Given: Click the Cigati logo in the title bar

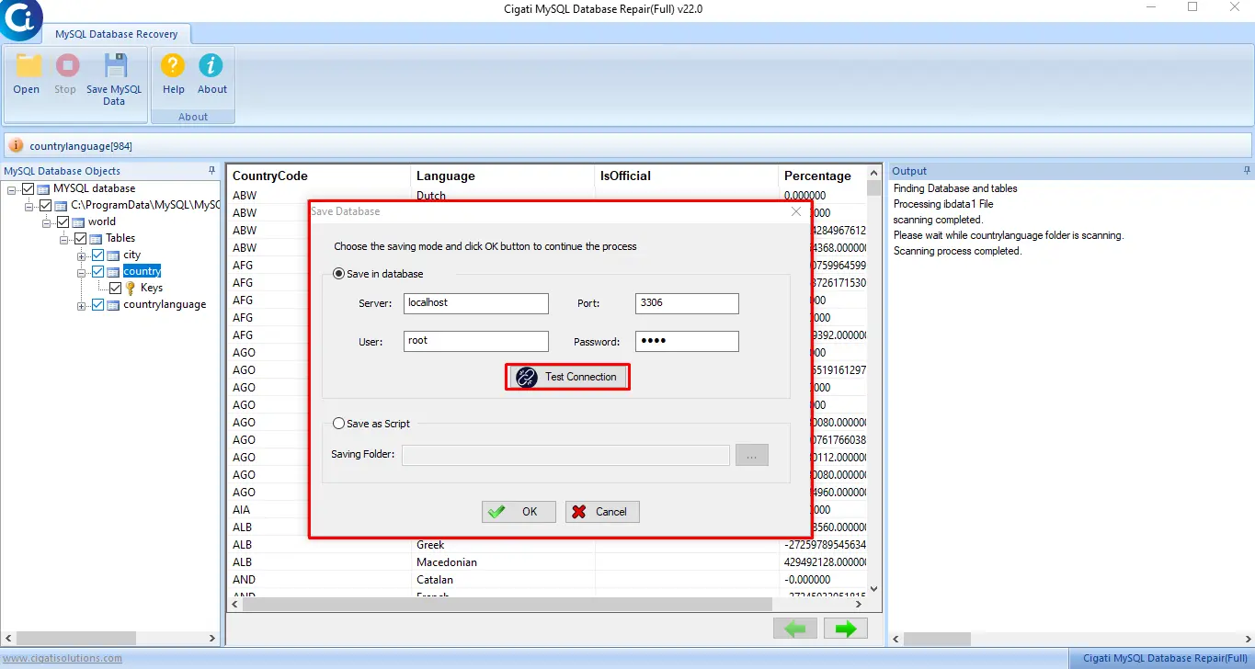Looking at the screenshot, I should point(20,18).
